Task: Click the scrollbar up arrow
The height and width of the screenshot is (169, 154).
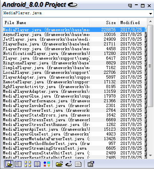Action: pos(150,21)
